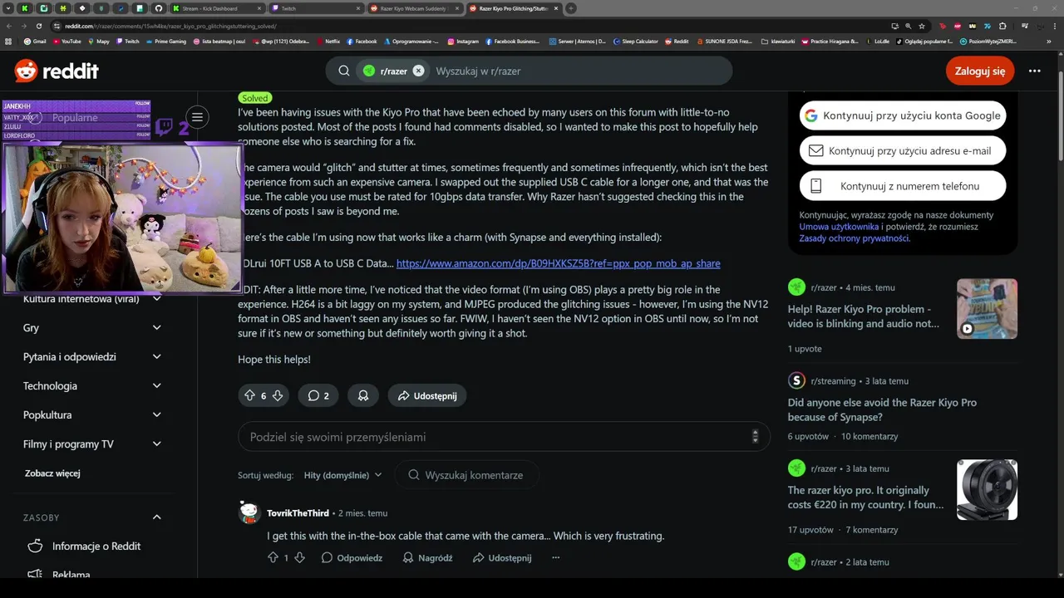Show hidden bookmarks with the overflow chevron
This screenshot has height=598, width=1064.
pyautogui.click(x=1049, y=41)
